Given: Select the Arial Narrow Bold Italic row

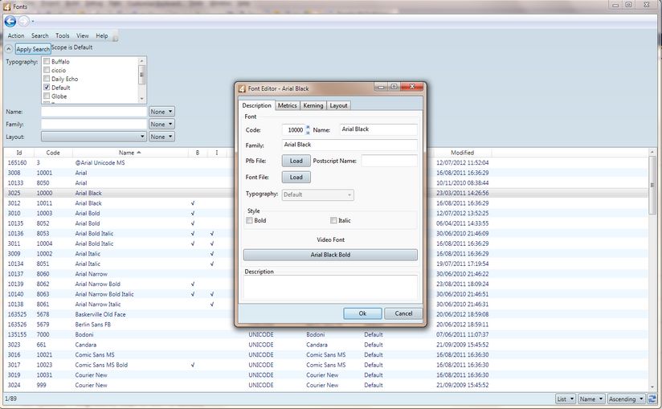Looking at the screenshot, I should (x=325, y=294).
